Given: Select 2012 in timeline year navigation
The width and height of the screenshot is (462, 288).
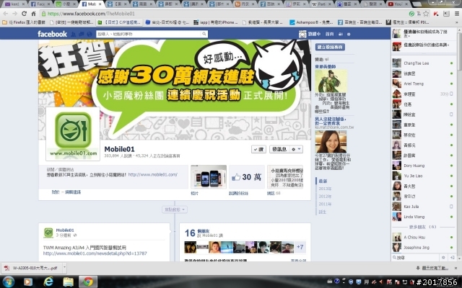Looking at the screenshot, I should click(325, 197).
